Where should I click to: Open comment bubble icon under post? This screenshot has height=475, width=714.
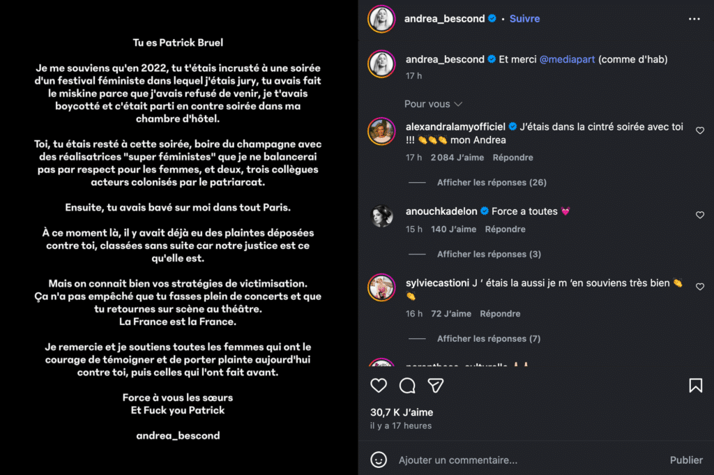coord(407,386)
